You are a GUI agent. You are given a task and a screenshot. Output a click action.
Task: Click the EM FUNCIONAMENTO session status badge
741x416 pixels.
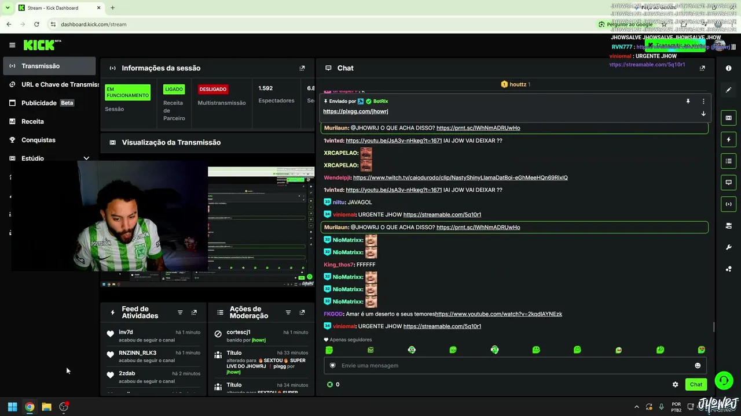coord(127,92)
